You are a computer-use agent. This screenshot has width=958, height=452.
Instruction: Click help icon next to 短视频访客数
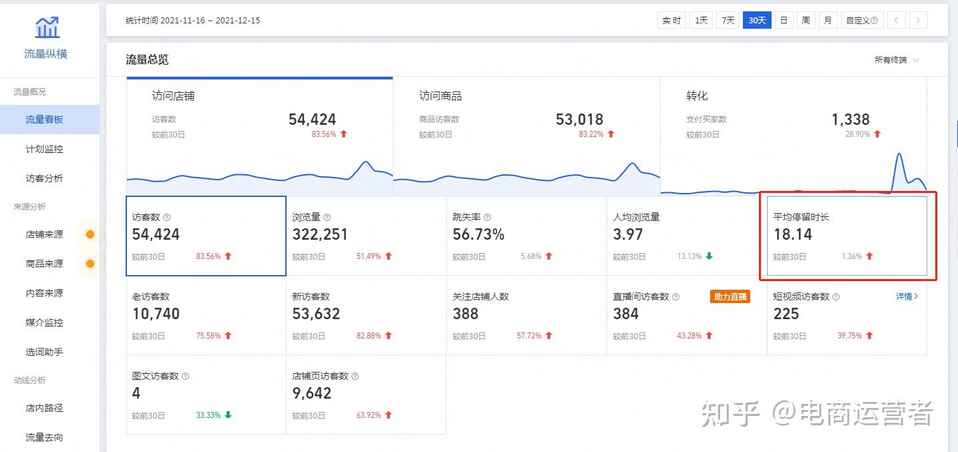pyautogui.click(x=836, y=297)
